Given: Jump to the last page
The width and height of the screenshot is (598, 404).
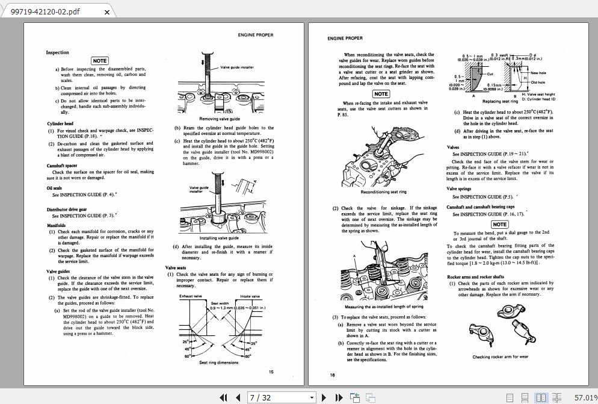Looking at the screenshot, I should [x=339, y=397].
